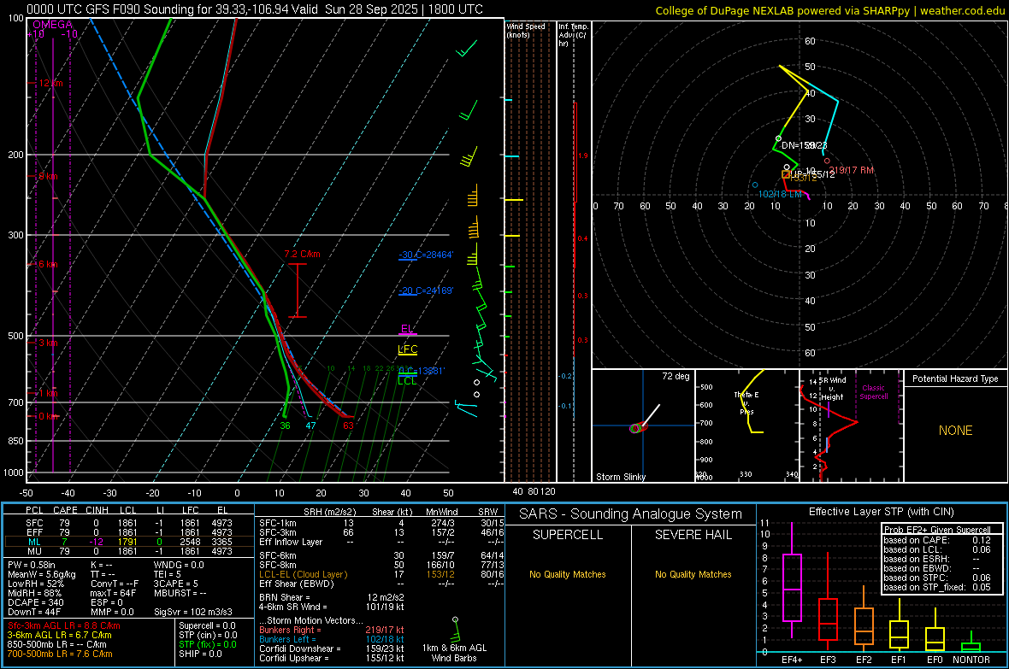Click the Inf. Temp. Adv. panel header
The width and height of the screenshot is (1009, 669).
pyautogui.click(x=573, y=35)
